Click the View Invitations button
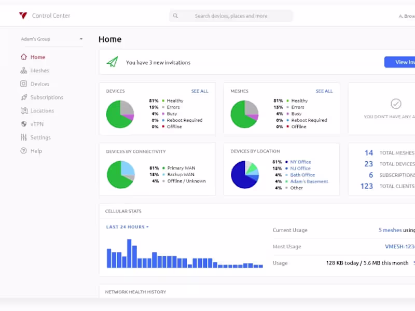Screen dimensions: 415x311 tap(399, 62)
